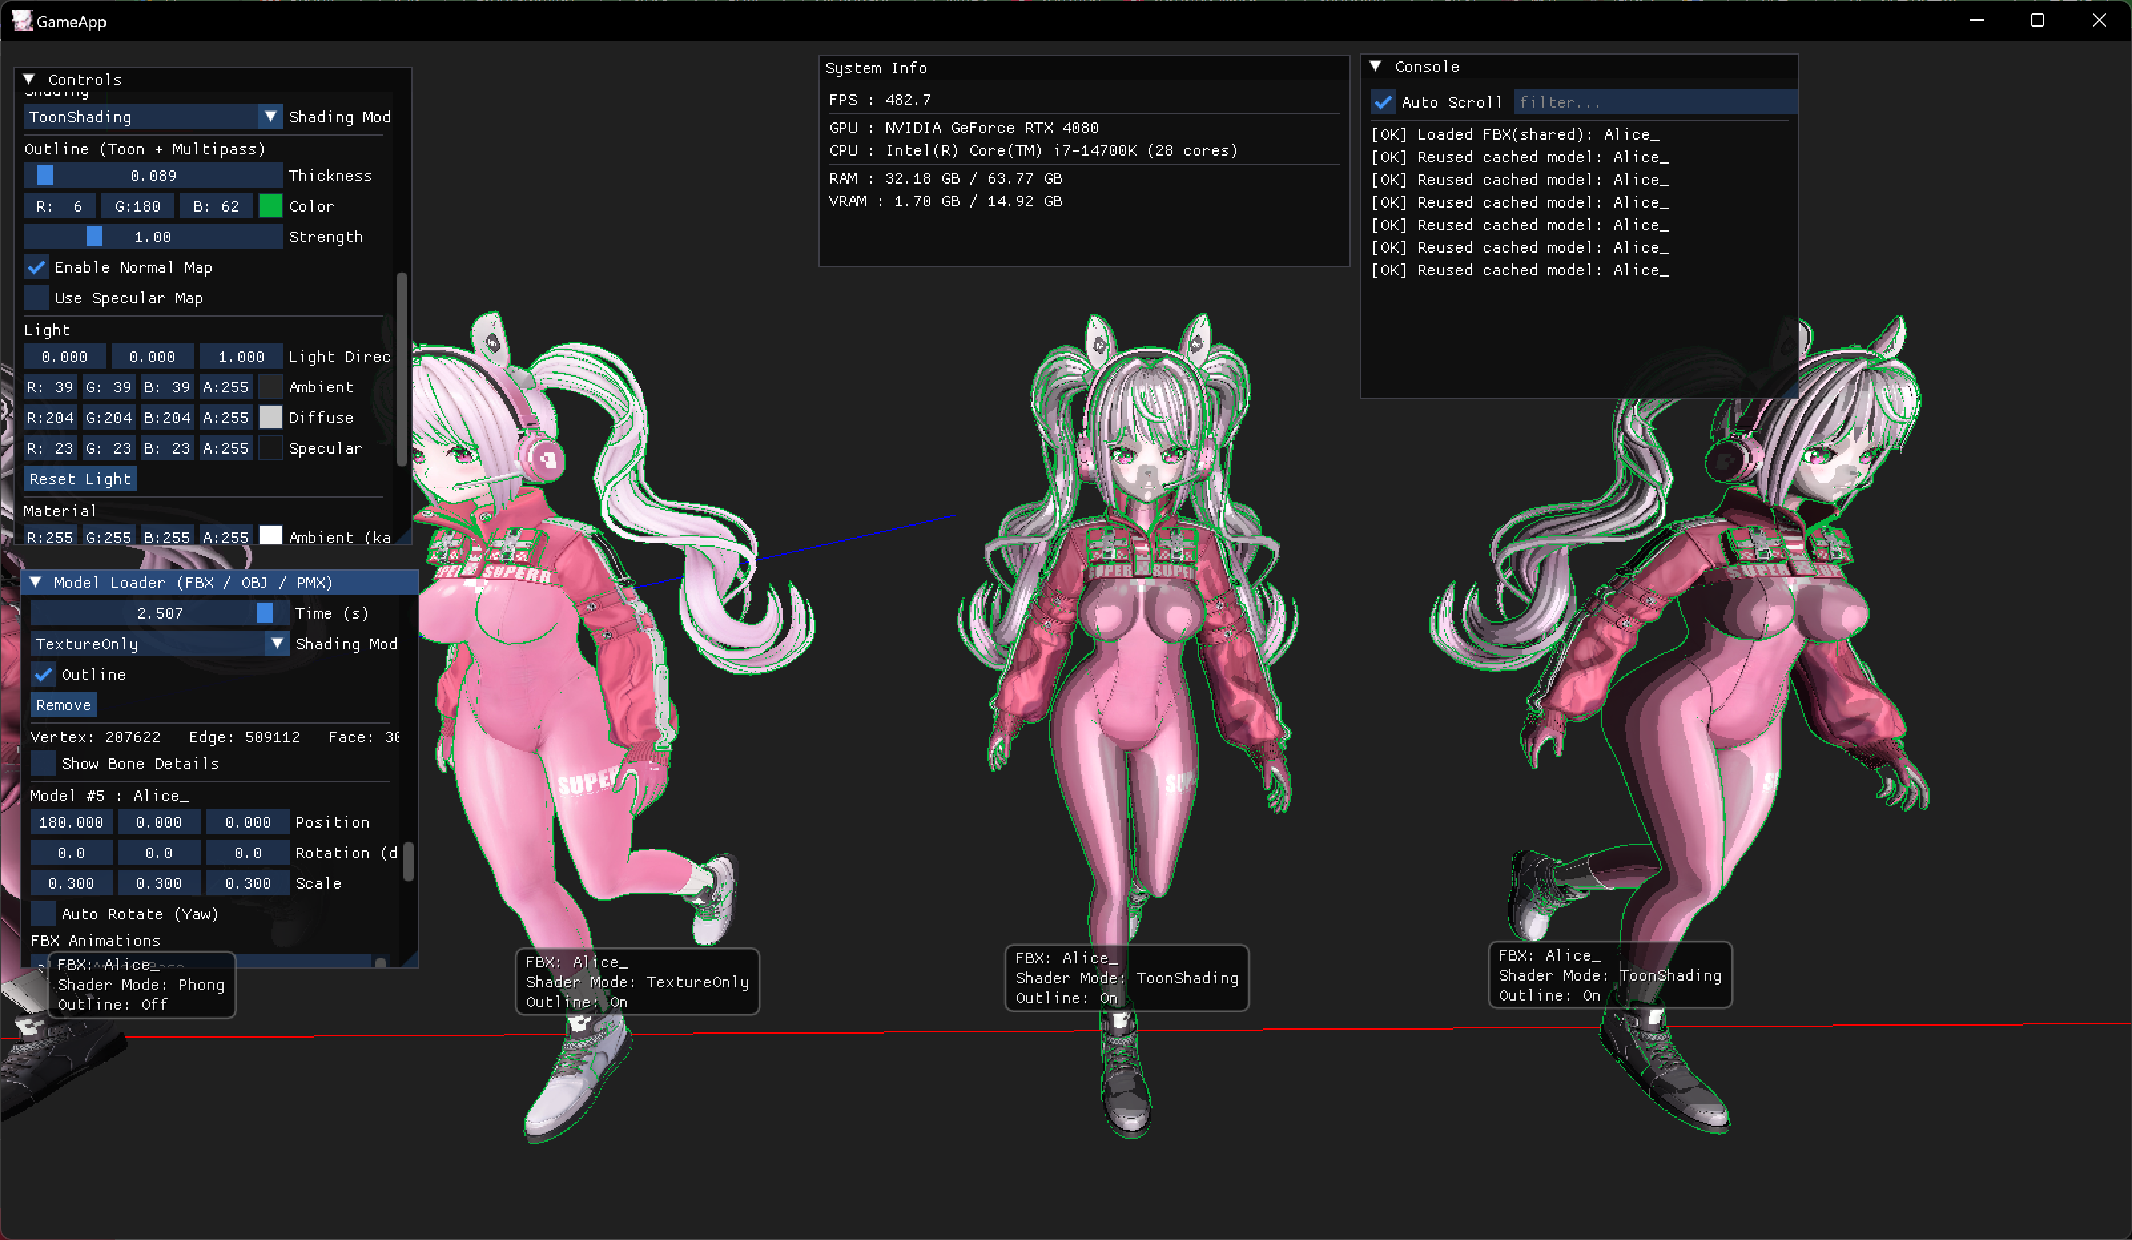Collapse the Controls panel triangle
The width and height of the screenshot is (2132, 1240).
click(29, 80)
